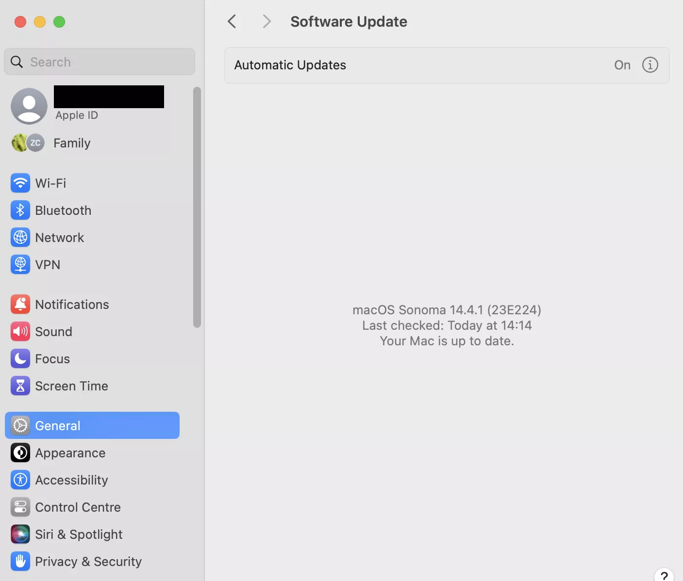Viewport: 683px width, 581px height.
Task: Click the sidebar vertical scrollbar
Action: tap(197, 208)
